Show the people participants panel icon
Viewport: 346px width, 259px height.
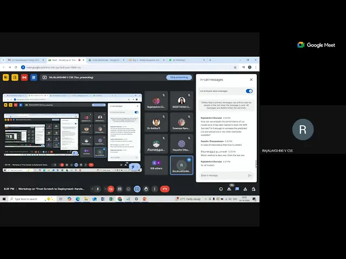[x=229, y=189]
